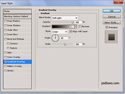The image size is (125, 94).
Task: Focus the Opacity value field
Action: tap(78, 22)
